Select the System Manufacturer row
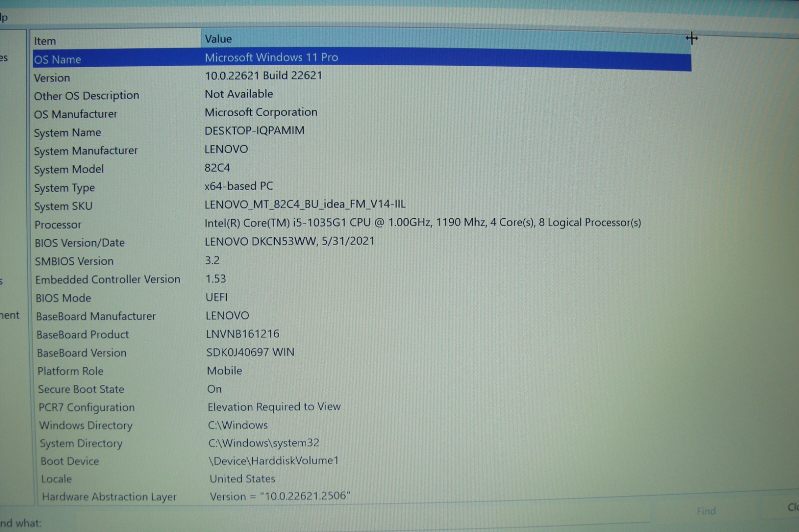The image size is (799, 532). [85, 151]
